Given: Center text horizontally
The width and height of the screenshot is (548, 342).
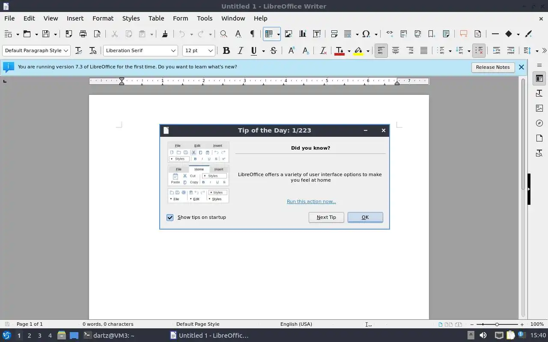Looking at the screenshot, I should [x=395, y=50].
